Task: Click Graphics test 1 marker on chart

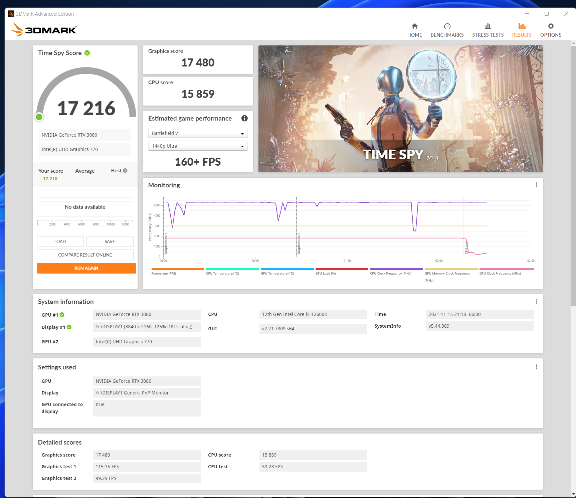Action: (166, 243)
